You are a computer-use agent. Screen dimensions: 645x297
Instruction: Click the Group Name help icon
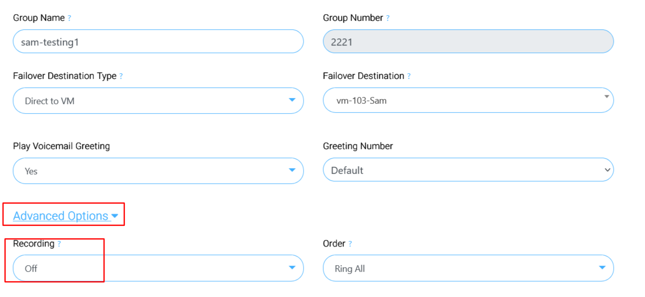tap(69, 18)
